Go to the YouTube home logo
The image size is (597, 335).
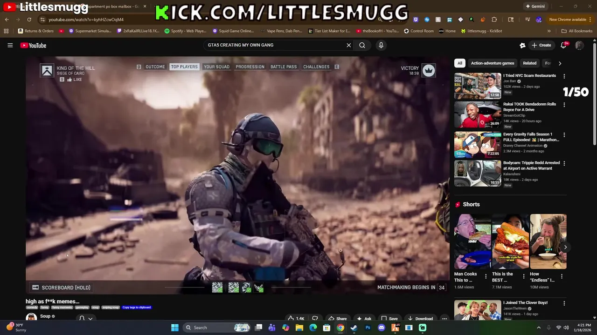coord(33,45)
